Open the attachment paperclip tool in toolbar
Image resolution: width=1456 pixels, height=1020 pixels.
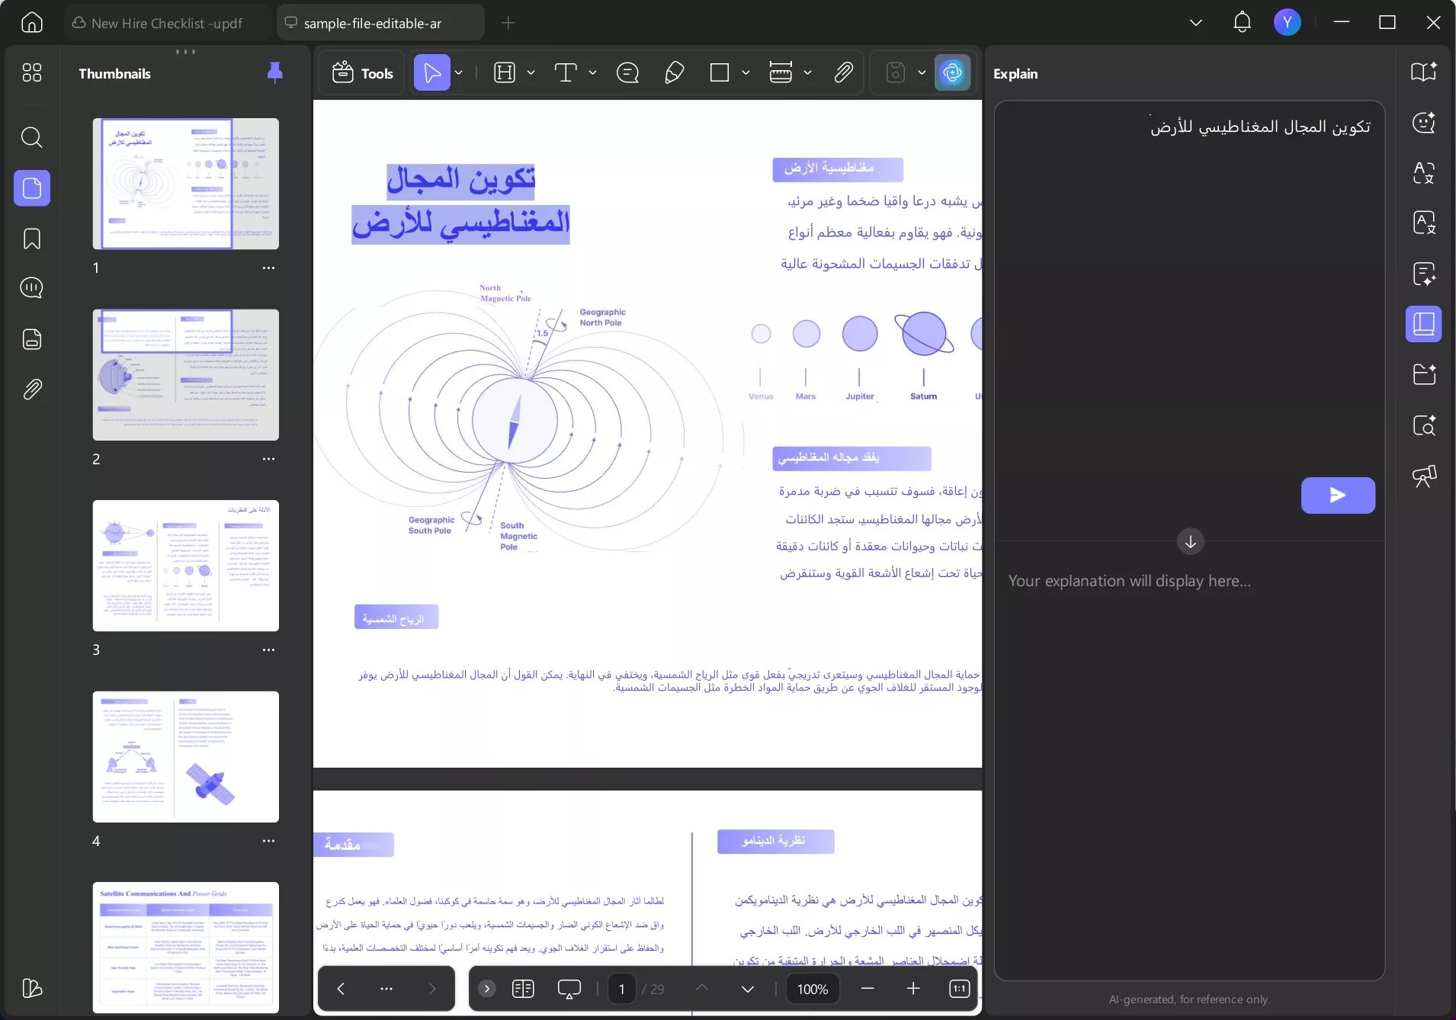[843, 73]
